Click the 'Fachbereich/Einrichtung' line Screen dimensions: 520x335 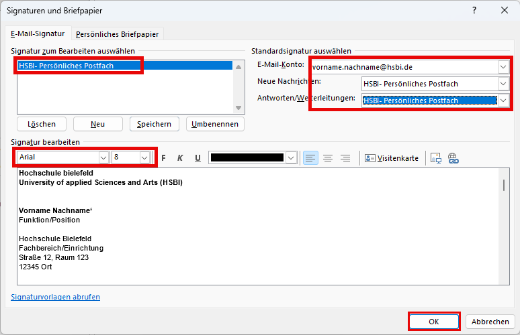tap(61, 248)
